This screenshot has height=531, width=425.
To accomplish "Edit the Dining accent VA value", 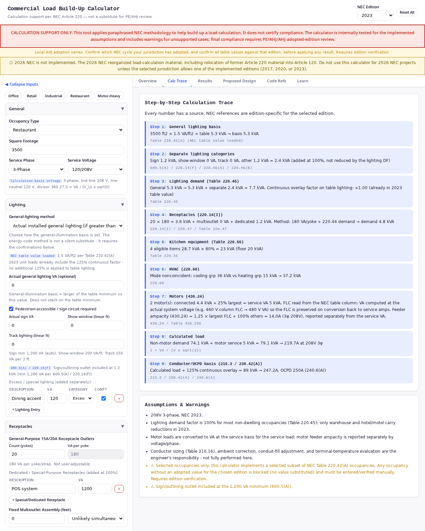I will [57, 398].
